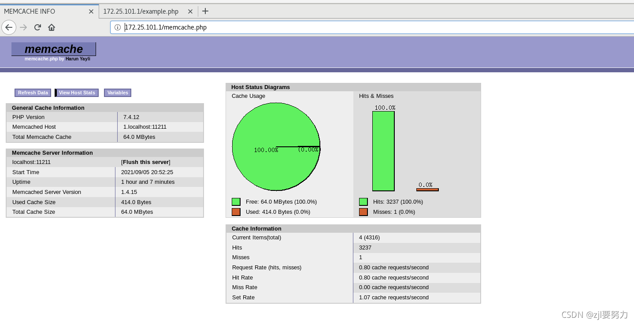The height and width of the screenshot is (324, 634).
Task: Switch to the MEMCACHE INFO tab
Action: tap(49, 11)
